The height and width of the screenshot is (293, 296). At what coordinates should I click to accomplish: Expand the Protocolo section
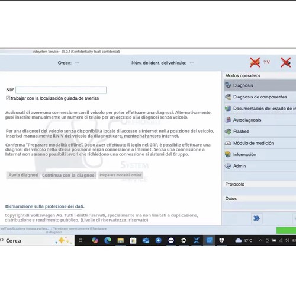click(x=260, y=184)
